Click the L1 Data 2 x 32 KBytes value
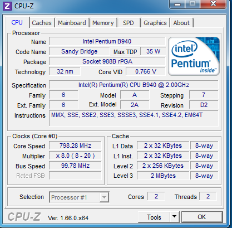Image resolution: width=232 pixels, height=228 pixels. (x=163, y=145)
